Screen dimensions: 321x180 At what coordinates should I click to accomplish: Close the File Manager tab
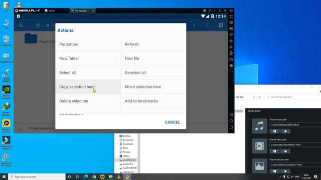pyautogui.click(x=93, y=10)
